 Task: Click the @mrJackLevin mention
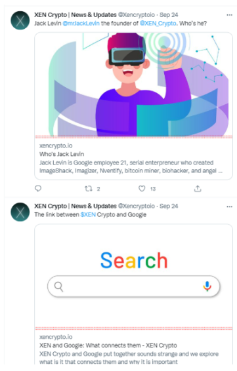81,24
